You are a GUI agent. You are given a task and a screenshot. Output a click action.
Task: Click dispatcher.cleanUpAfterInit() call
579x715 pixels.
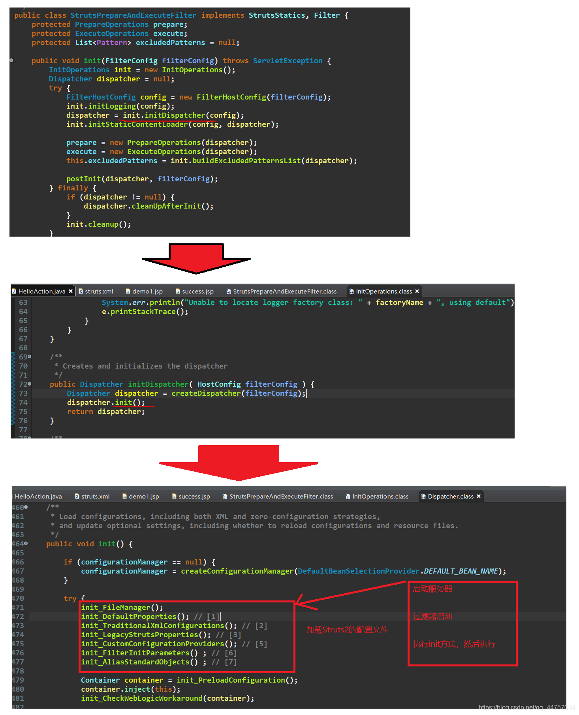point(147,206)
